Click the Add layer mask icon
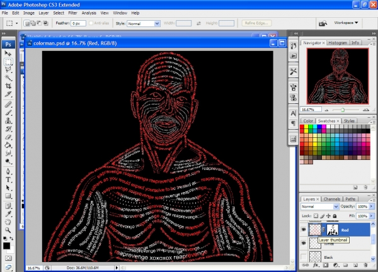Viewport: 378px width, 272px height. coord(326,265)
